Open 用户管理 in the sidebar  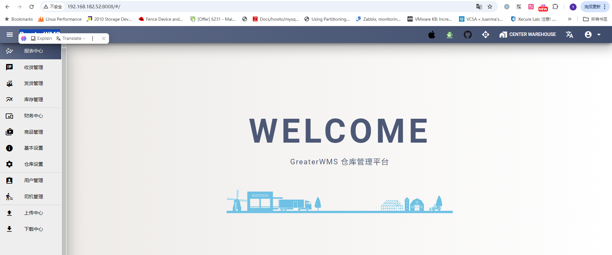point(31,181)
